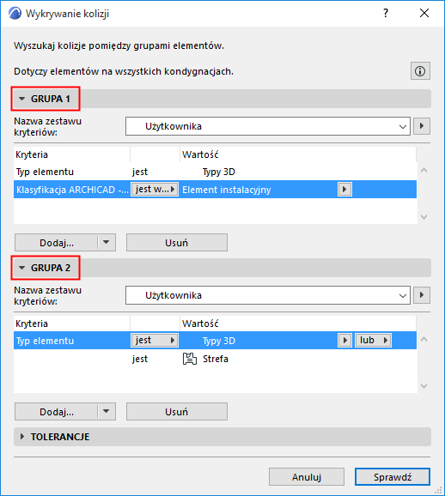445x496 pixels.
Task: Open the Dodaj dropdown arrow in GRUPA 1
Action: 107,243
